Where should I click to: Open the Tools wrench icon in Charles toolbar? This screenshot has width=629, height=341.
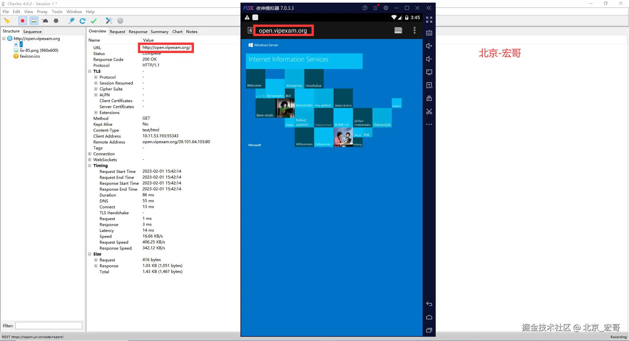(x=109, y=21)
